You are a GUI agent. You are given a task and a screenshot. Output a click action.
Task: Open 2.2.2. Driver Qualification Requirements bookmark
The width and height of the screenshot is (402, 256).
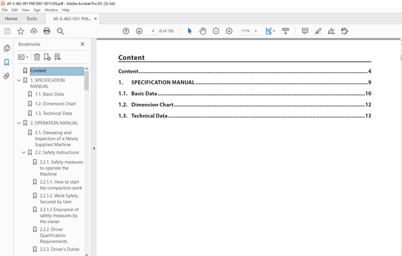pos(53,235)
